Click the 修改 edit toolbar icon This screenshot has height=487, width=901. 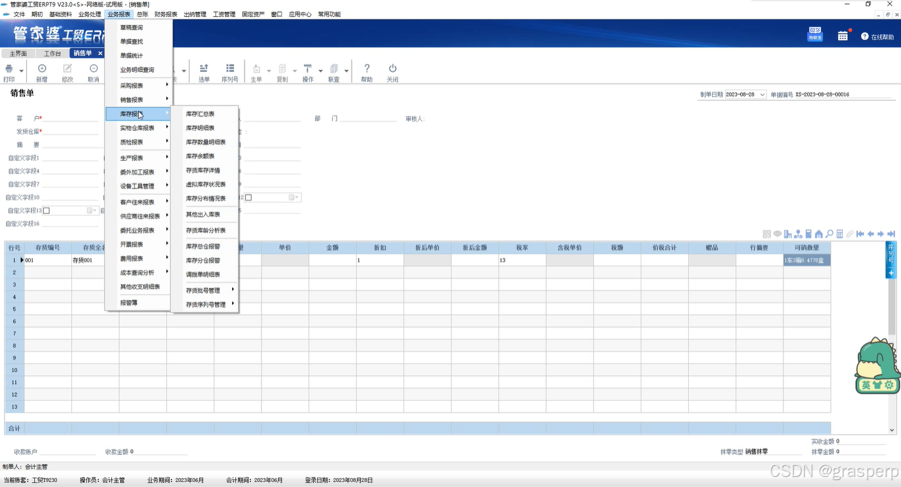68,69
